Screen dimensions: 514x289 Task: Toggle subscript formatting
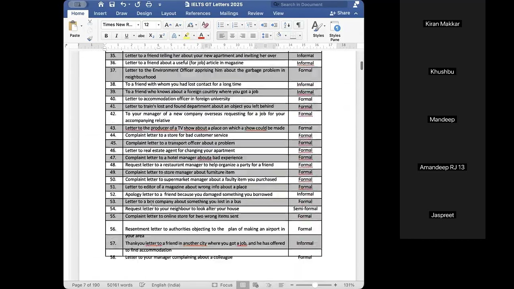(x=151, y=36)
